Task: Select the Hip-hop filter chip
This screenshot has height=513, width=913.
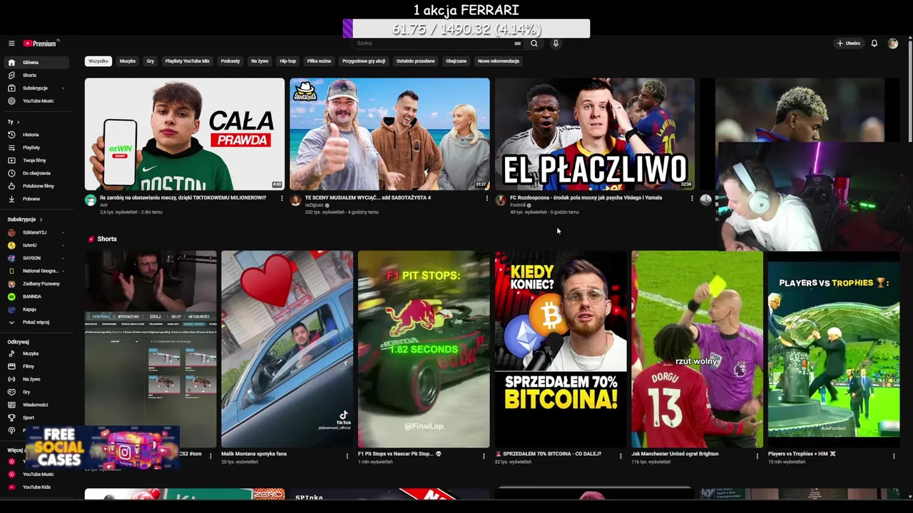Action: tap(287, 61)
